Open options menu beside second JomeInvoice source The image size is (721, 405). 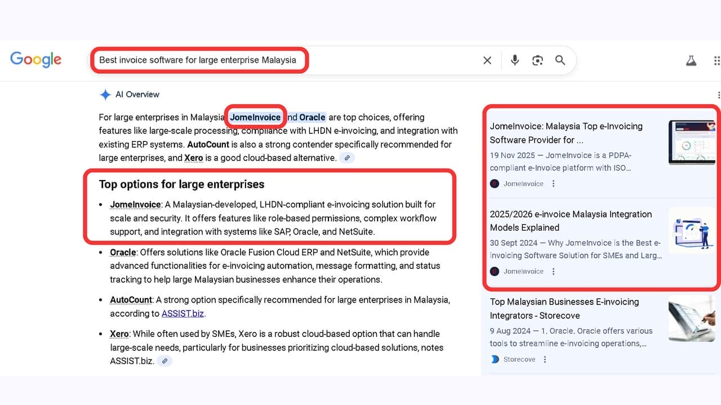554,272
